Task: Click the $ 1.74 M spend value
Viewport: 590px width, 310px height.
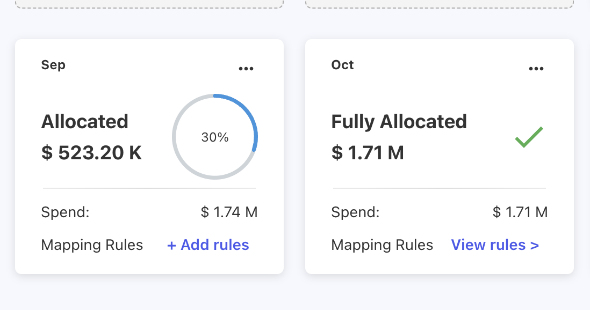Action: click(229, 212)
